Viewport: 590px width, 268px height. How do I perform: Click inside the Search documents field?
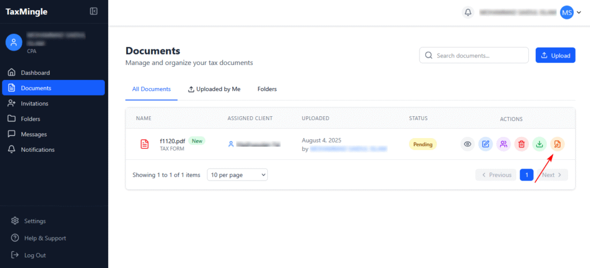coord(478,55)
